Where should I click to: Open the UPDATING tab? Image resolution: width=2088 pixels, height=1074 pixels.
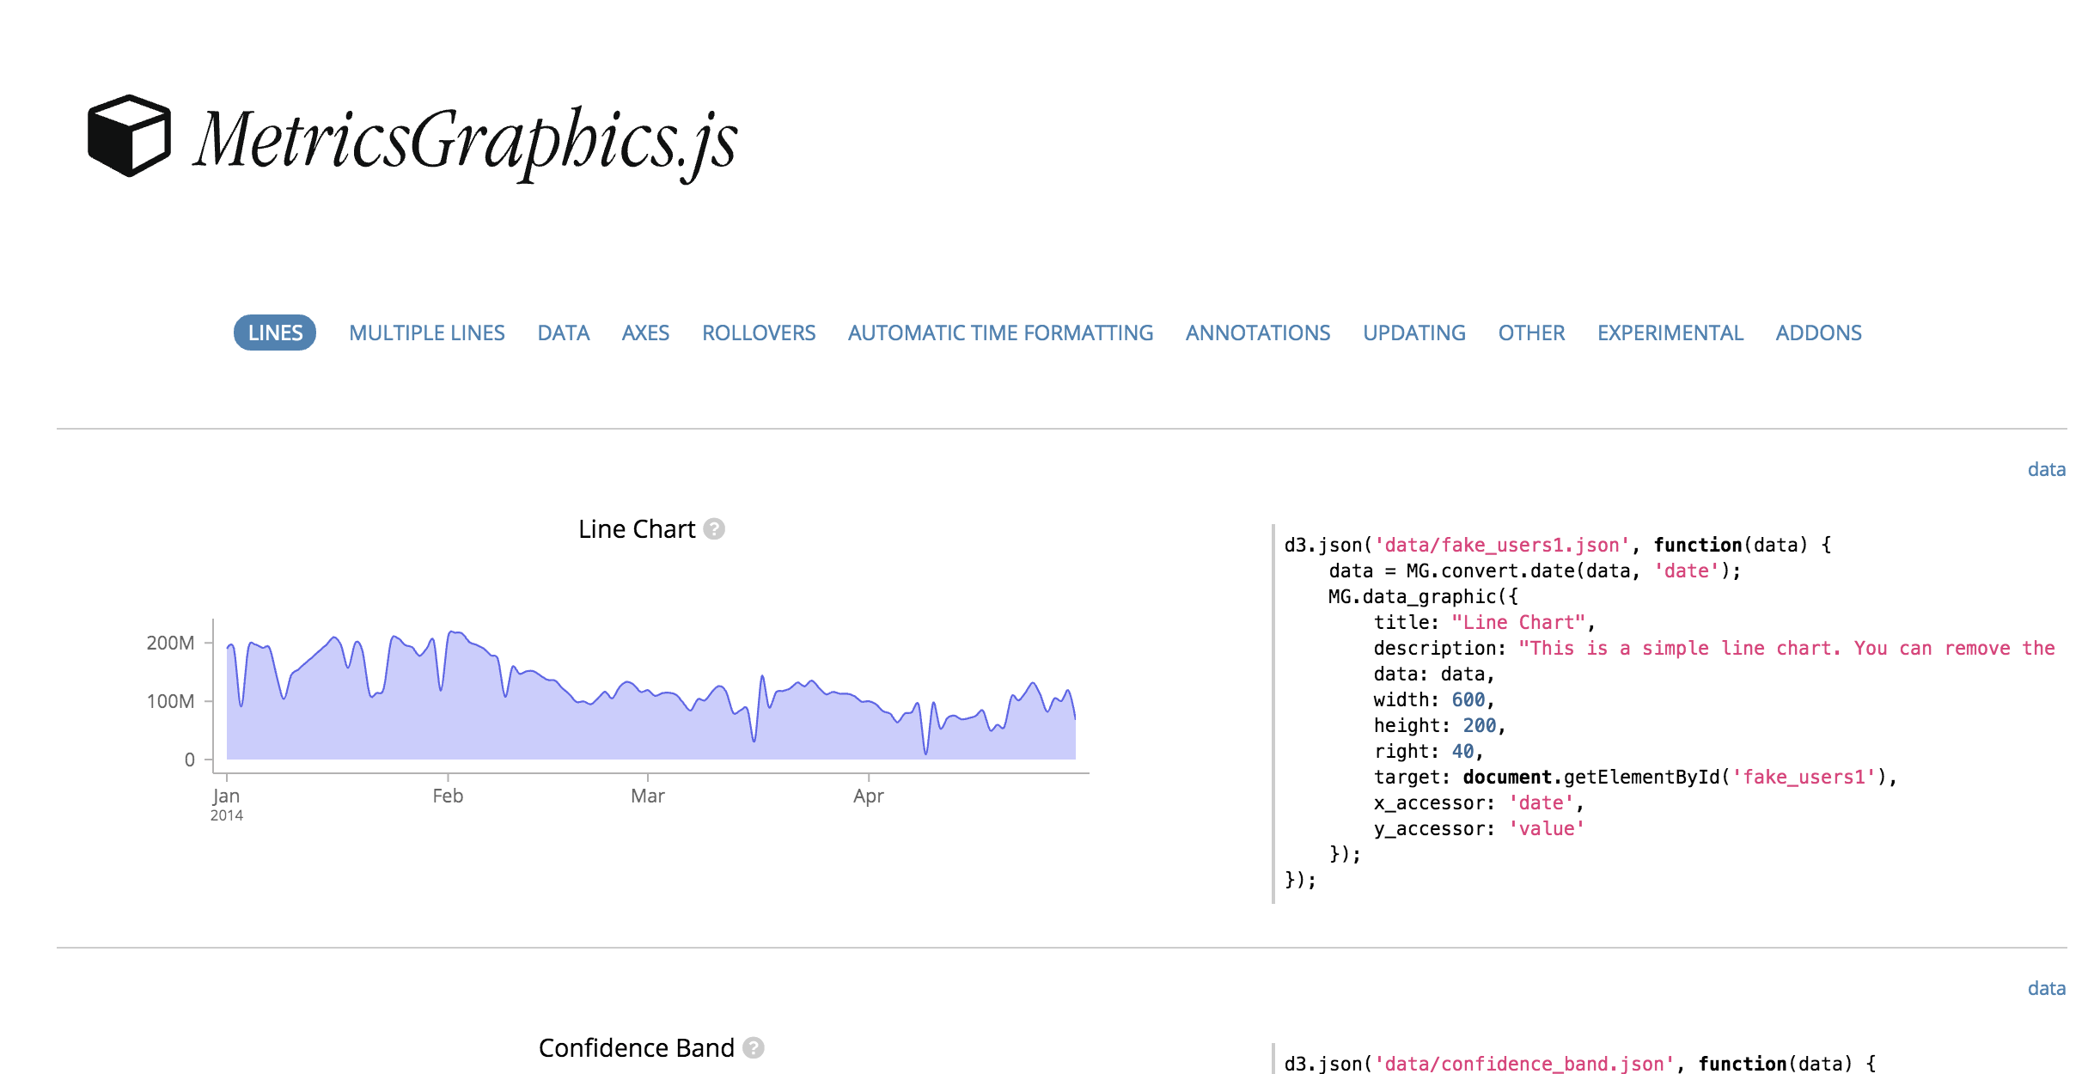1414,333
